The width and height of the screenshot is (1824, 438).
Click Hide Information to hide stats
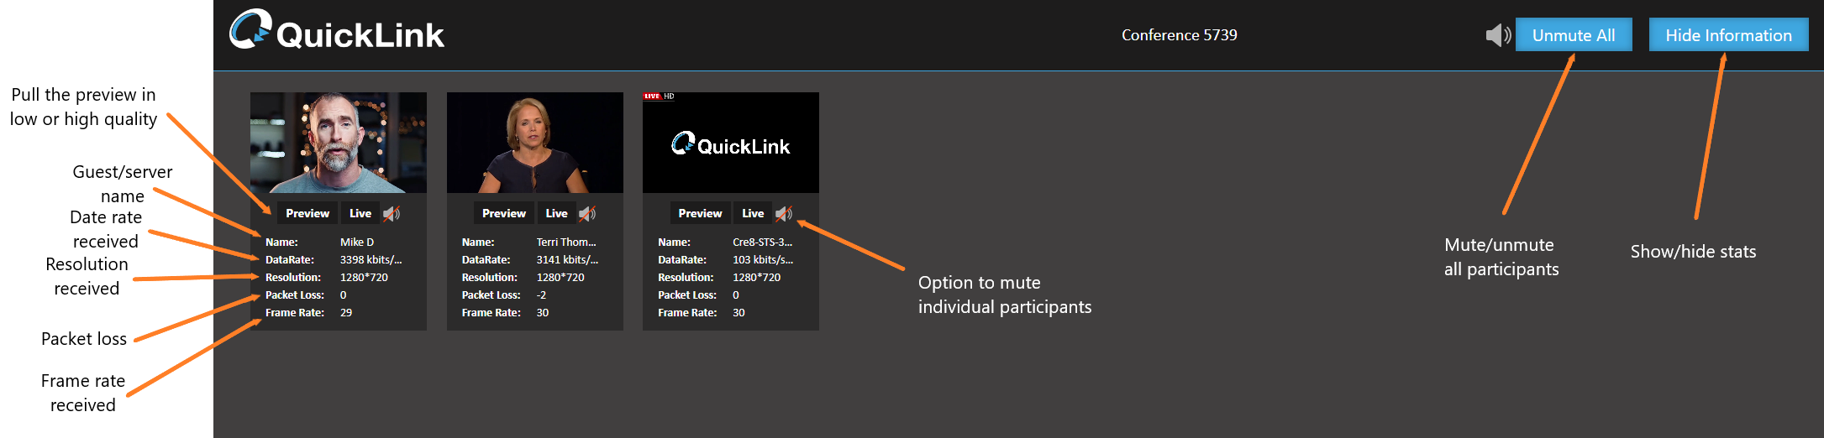(1728, 35)
